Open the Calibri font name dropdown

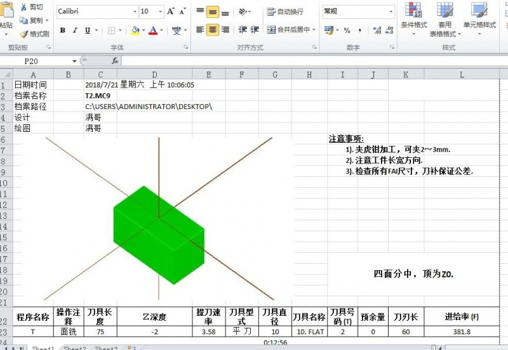135,11
